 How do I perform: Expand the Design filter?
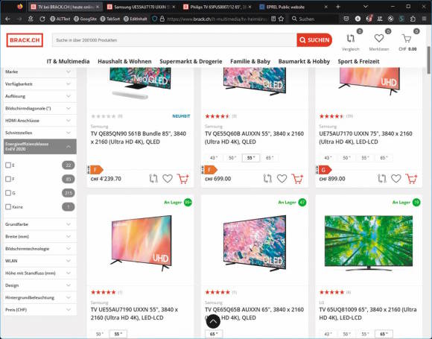click(x=40, y=285)
